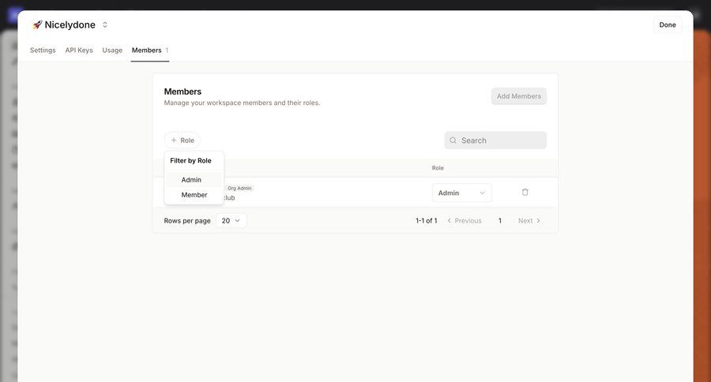The width and height of the screenshot is (711, 382).
Task: Choose Admin in Filter by Role
Action: point(191,180)
